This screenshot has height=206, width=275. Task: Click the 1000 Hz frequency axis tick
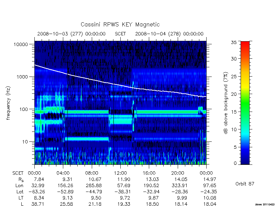(x=22, y=77)
